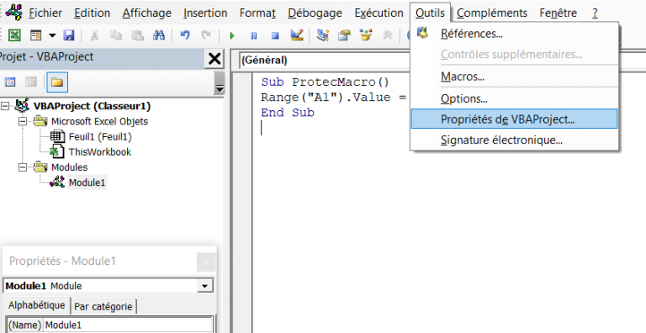Image resolution: width=646 pixels, height=333 pixels.
Task: Choose Options... in the Outils menu
Action: pos(514,99)
